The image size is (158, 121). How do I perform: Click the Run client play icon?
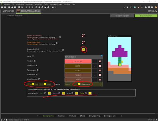pyautogui.click(x=146, y=7)
